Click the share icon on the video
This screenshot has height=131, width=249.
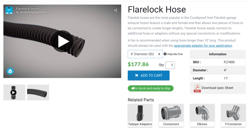click(x=115, y=10)
